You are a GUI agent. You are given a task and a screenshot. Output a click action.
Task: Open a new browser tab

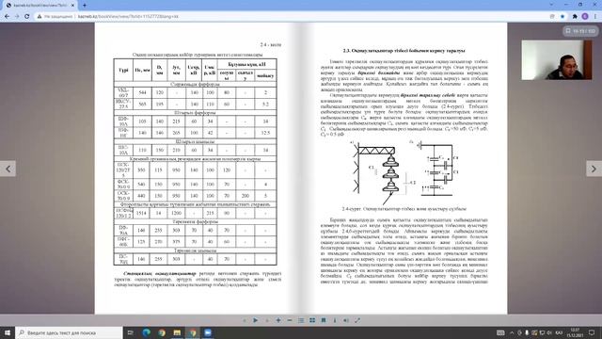point(84,6)
